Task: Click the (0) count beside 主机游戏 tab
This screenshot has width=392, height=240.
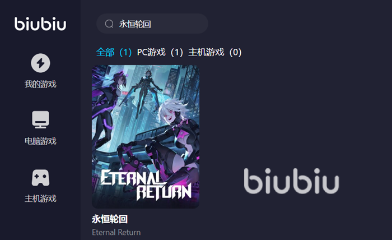Action: point(236,52)
